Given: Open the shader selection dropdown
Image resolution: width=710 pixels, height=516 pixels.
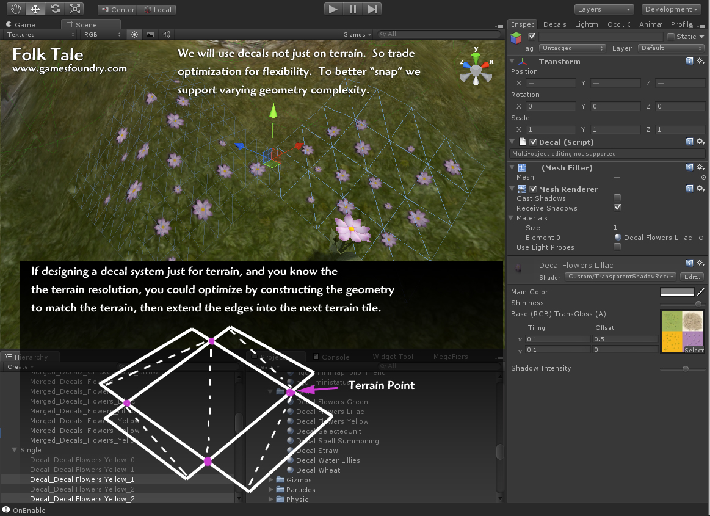Looking at the screenshot, I should click(x=620, y=277).
